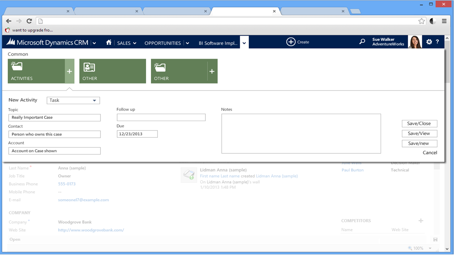
Task: Expand the BI Software Impl record chevron
Action: (x=244, y=43)
